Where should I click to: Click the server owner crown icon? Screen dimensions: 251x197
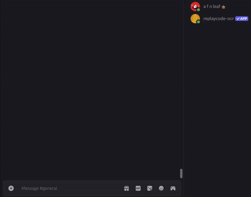223,7
